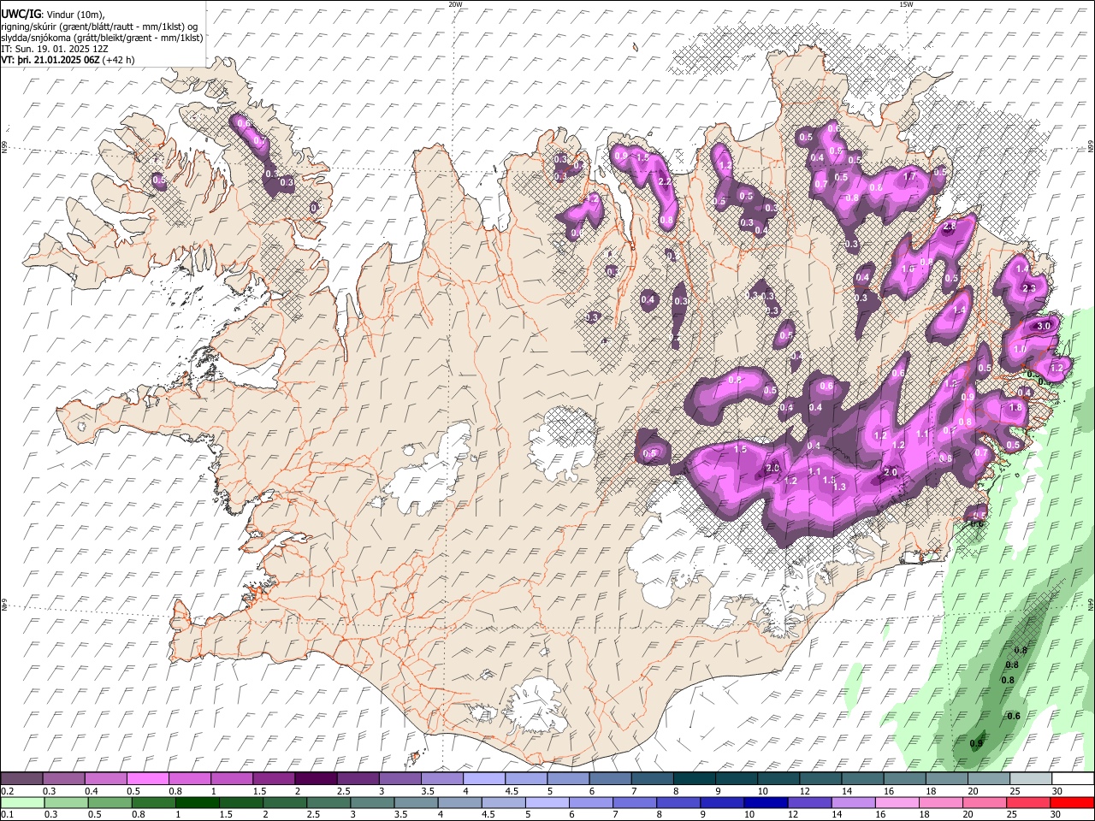This screenshot has height=821, width=1095.
Task: Select the valid time line VT: þri. 21.01.2025 06Z
Action: (50, 60)
